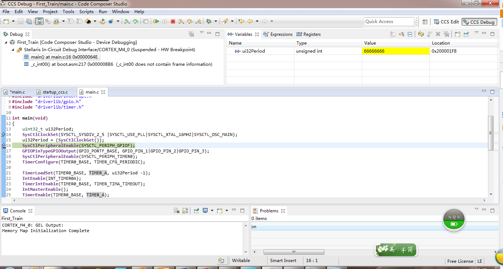Click the Save icon in main toolbar
The height and width of the screenshot is (269, 503).
pyautogui.click(x=21, y=22)
